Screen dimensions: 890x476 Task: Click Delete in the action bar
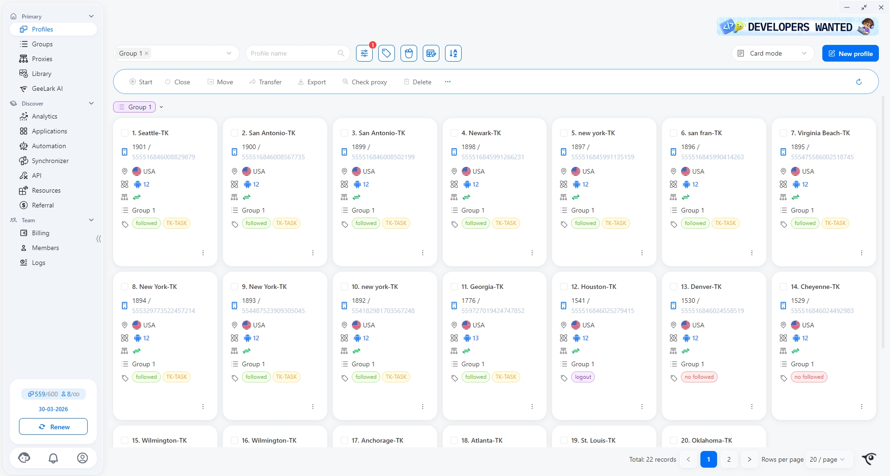418,82
